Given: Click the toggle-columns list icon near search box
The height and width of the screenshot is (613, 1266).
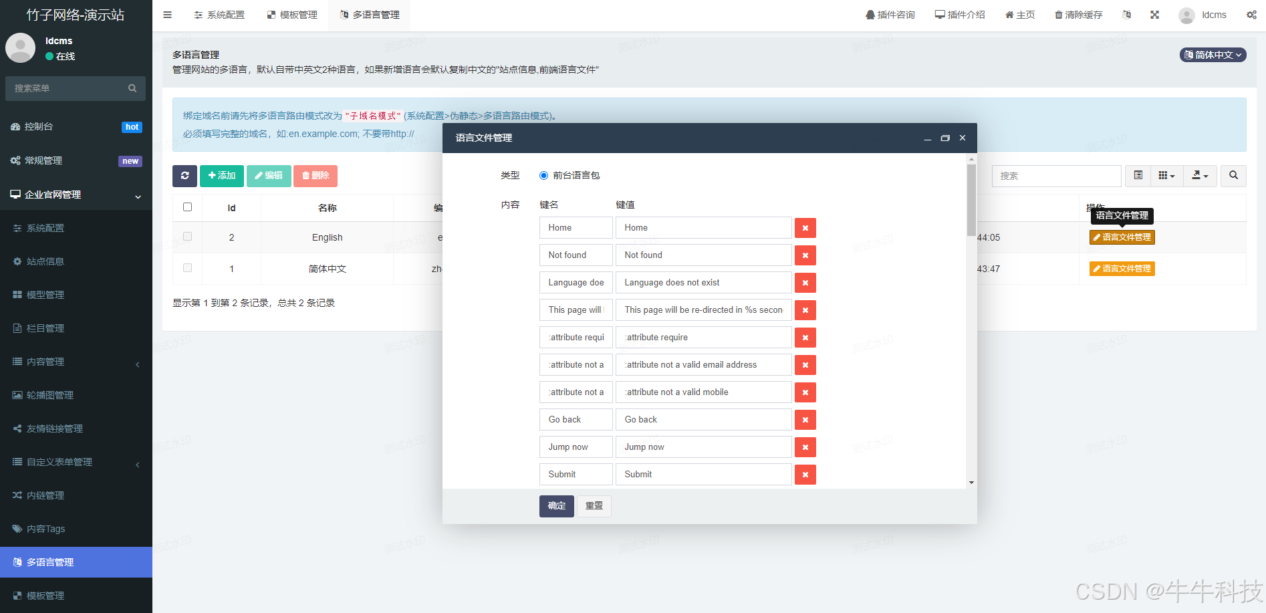Looking at the screenshot, I should [1138, 176].
